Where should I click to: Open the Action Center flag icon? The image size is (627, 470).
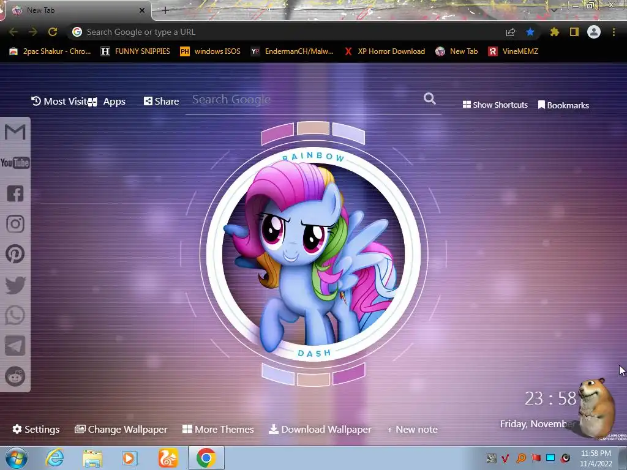pyautogui.click(x=536, y=458)
